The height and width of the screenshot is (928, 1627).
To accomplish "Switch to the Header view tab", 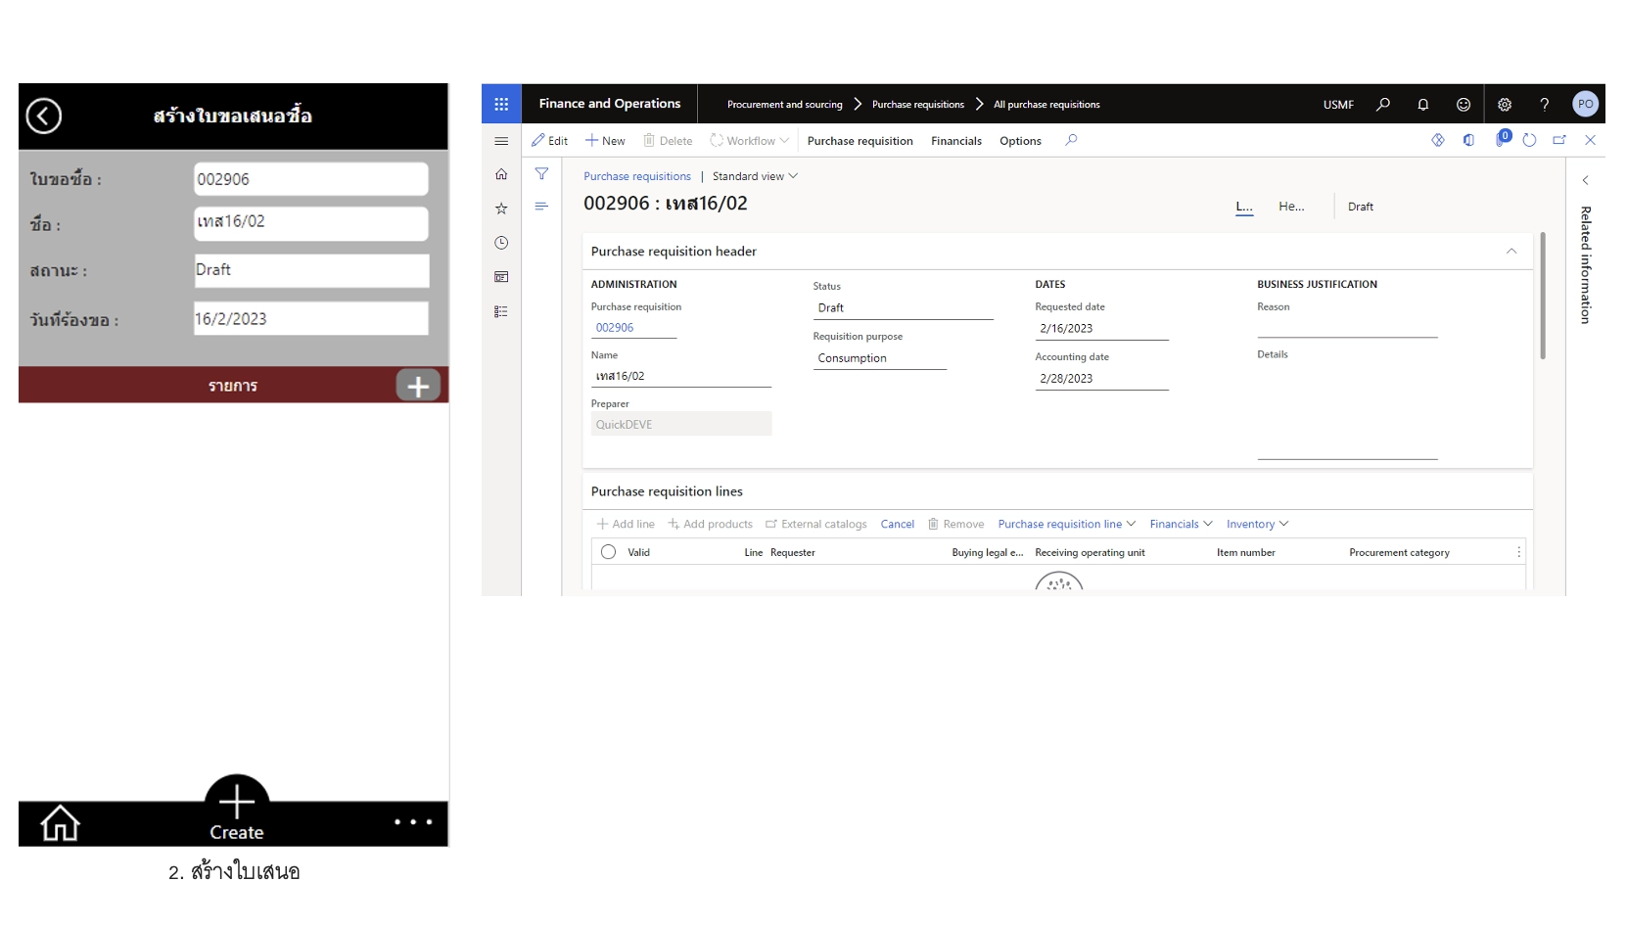I will point(1291,207).
